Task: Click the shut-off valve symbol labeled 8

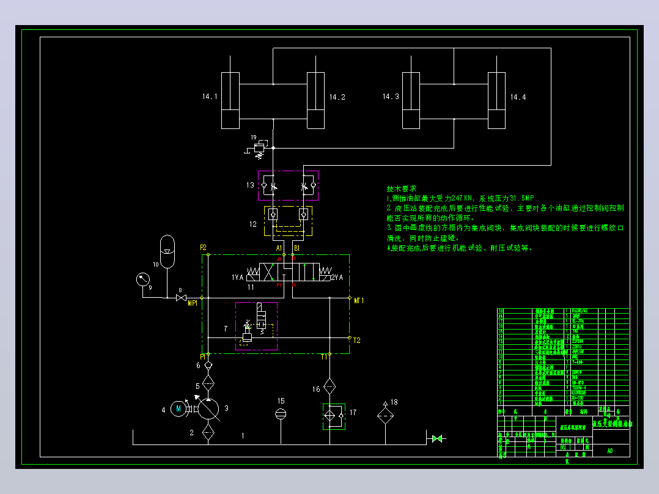Action: click(181, 298)
